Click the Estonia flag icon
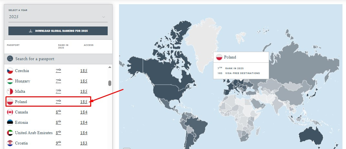 pyautogui.click(x=10, y=122)
